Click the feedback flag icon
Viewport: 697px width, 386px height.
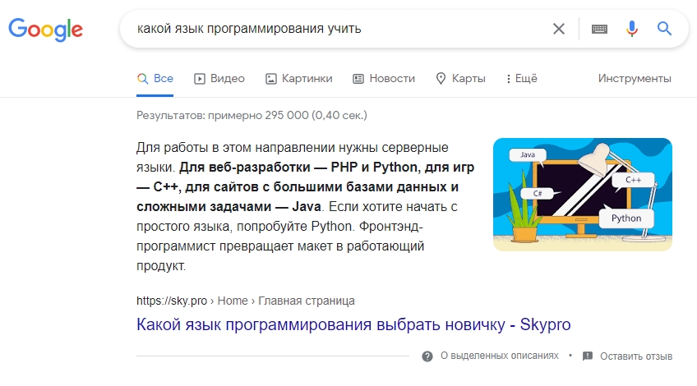click(x=587, y=356)
